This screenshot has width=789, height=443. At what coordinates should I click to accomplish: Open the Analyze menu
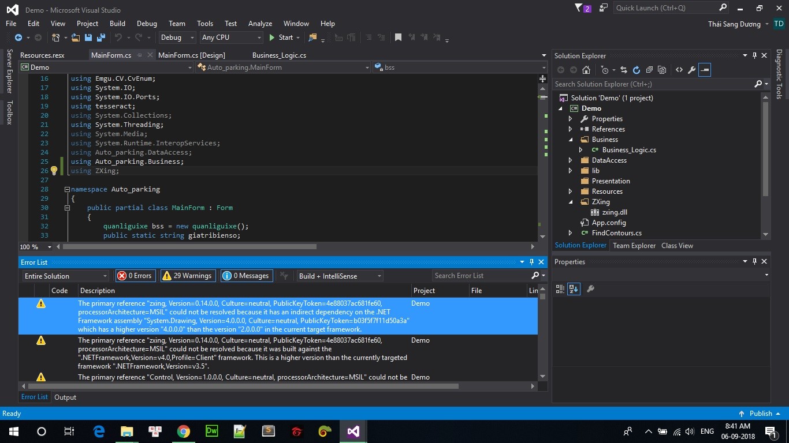[x=260, y=24]
